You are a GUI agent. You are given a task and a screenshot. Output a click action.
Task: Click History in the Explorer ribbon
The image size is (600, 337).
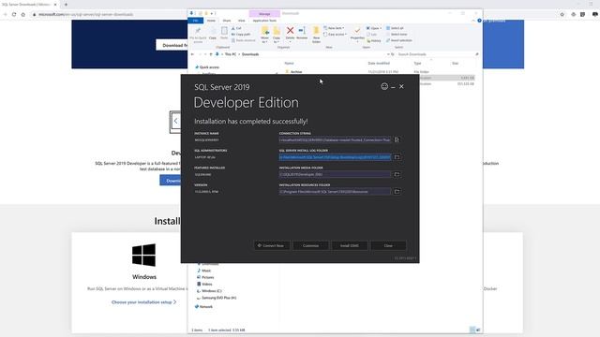374,40
